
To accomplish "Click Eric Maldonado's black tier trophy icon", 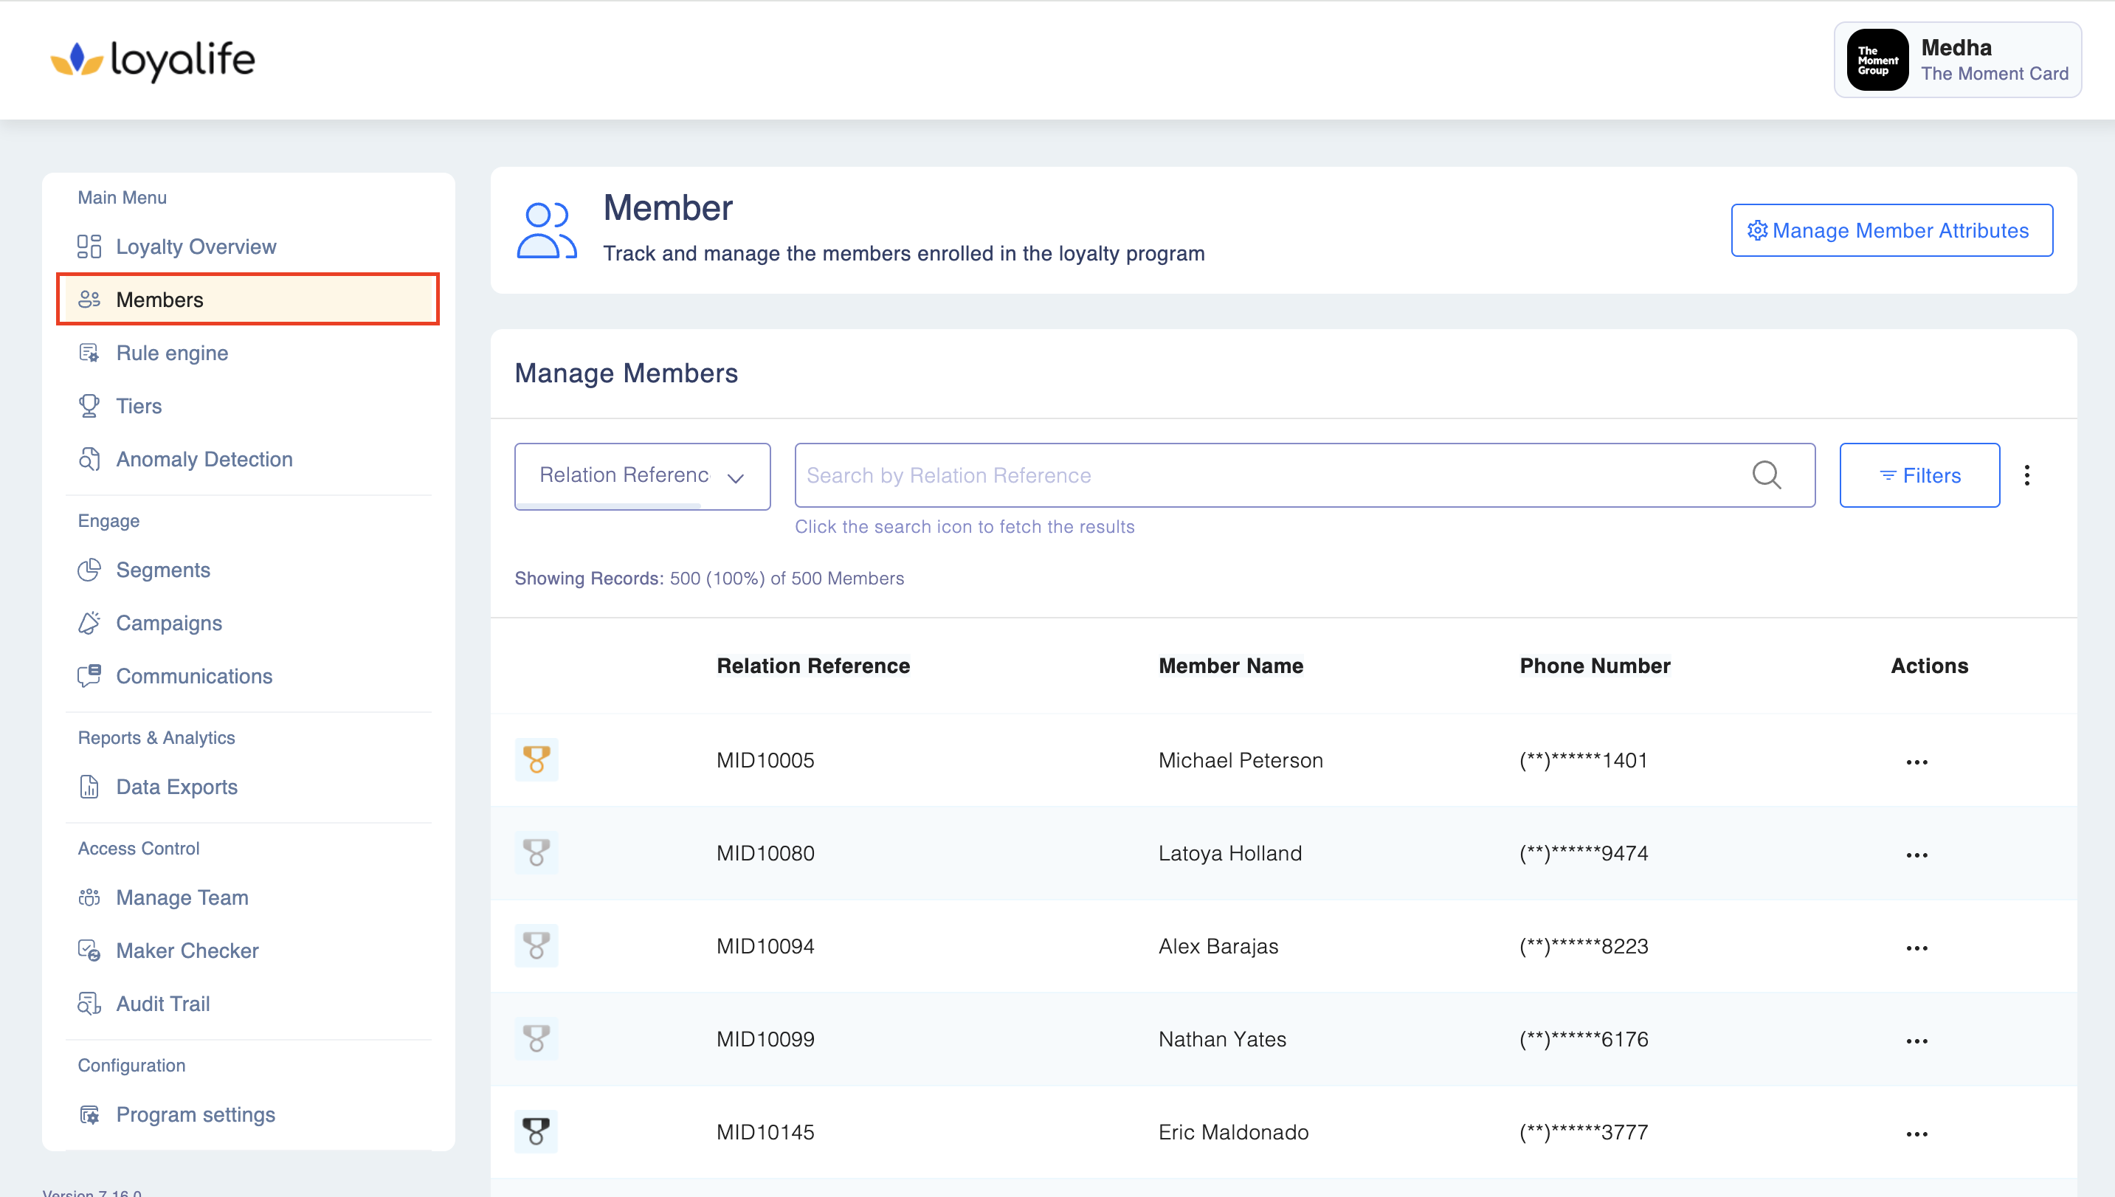I will pos(536,1131).
